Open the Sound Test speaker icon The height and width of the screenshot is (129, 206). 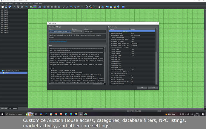[x=107, y=7]
